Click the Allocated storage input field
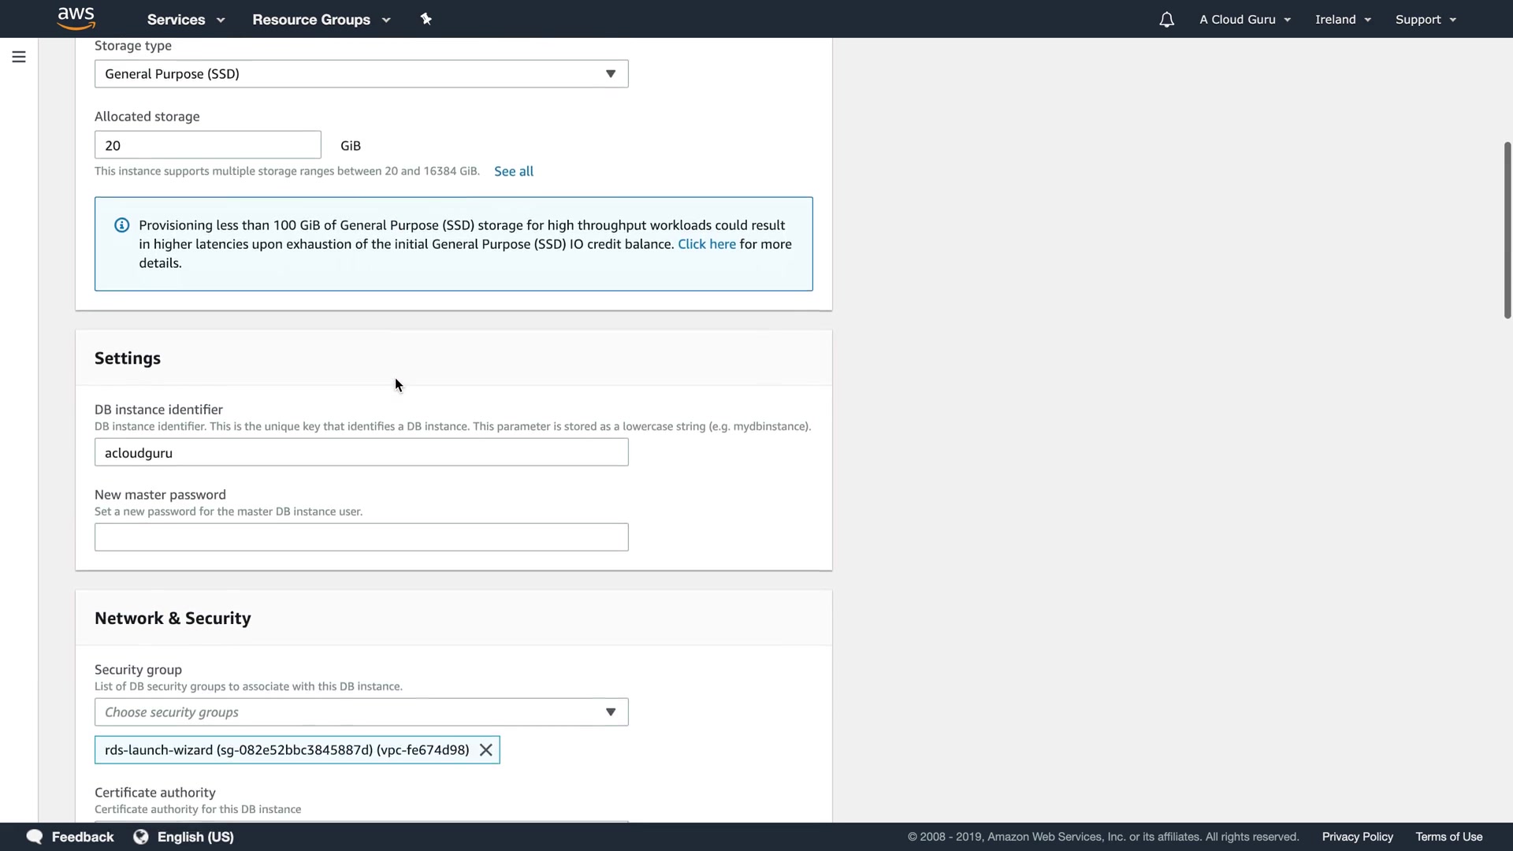The height and width of the screenshot is (851, 1513). [207, 145]
